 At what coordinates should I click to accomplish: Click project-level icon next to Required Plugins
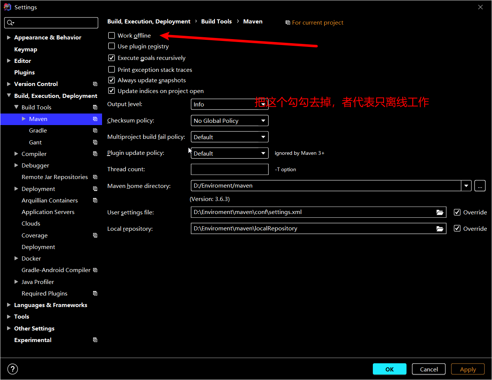click(x=95, y=293)
